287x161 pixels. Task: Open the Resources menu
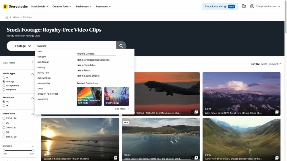[103, 6]
